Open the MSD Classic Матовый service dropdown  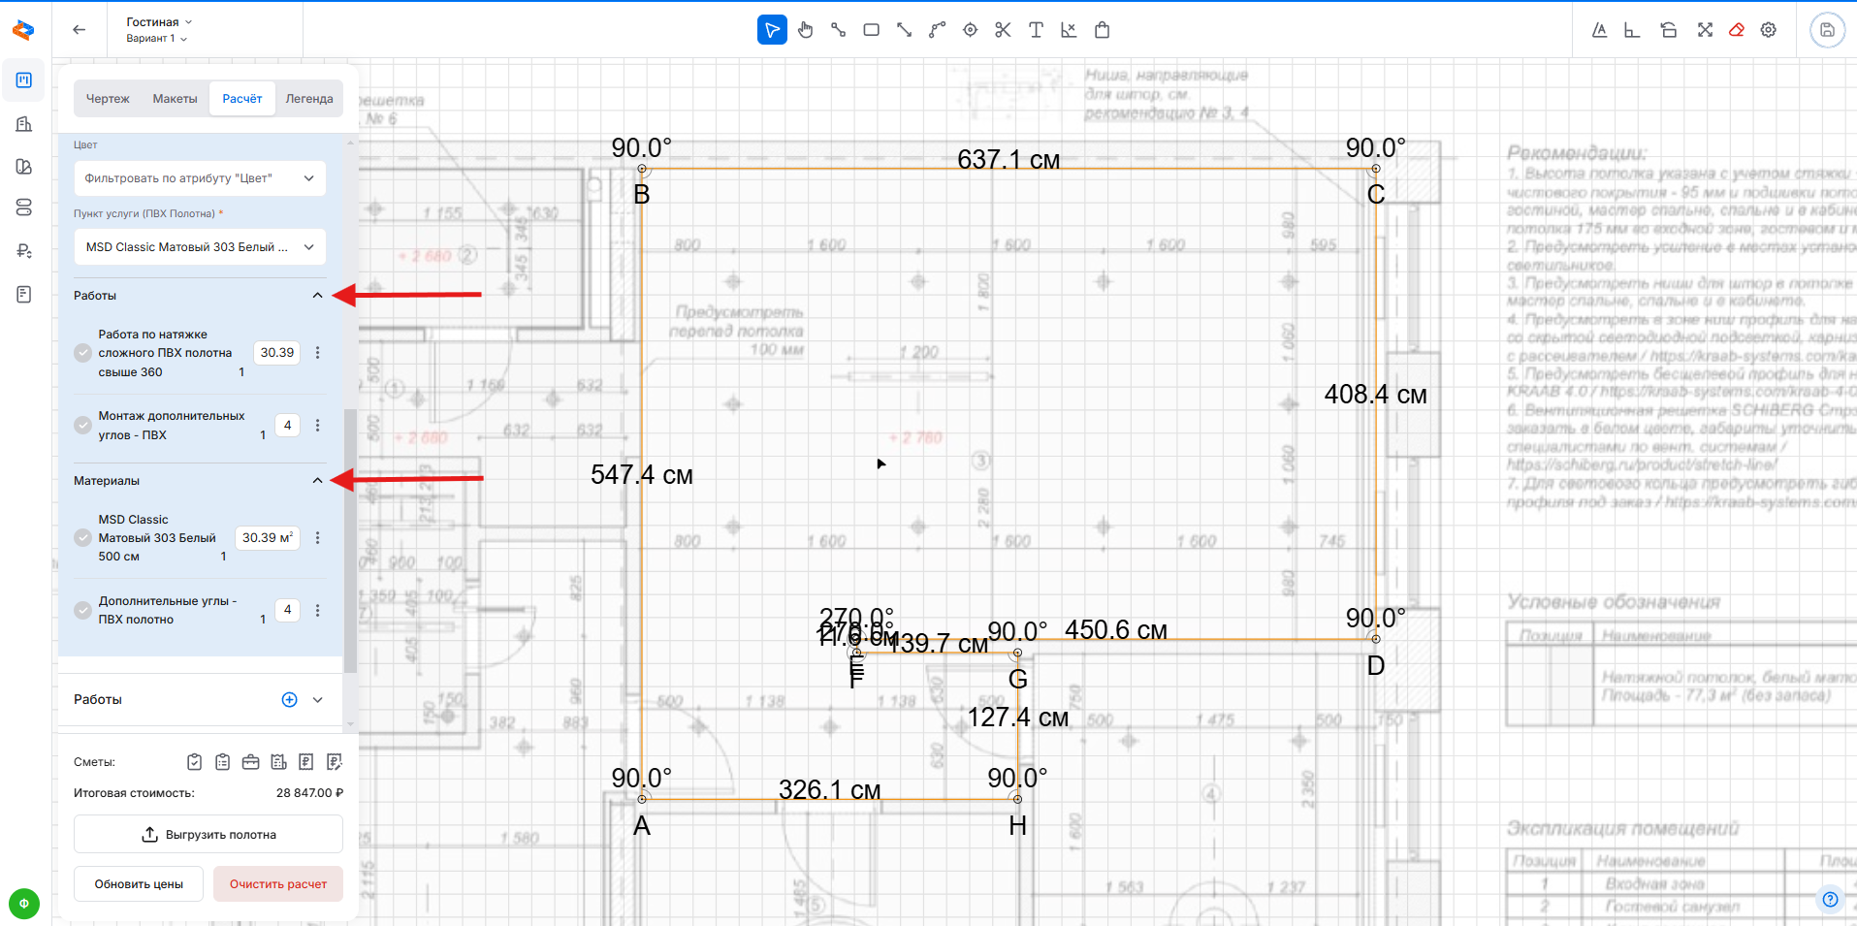pos(200,247)
